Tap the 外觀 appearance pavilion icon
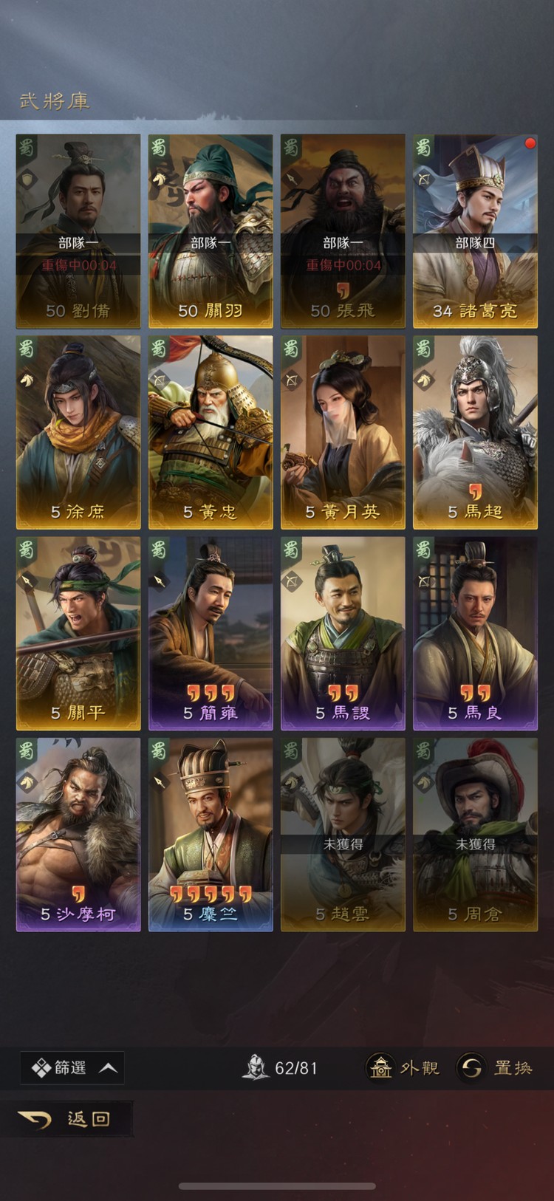 click(x=380, y=1067)
